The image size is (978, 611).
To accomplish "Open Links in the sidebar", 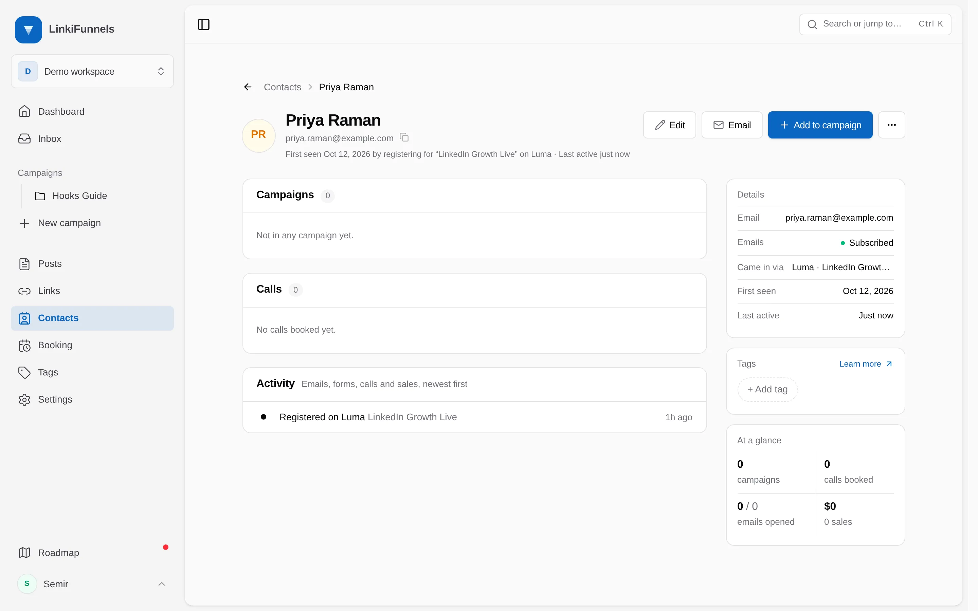I will coord(92,291).
